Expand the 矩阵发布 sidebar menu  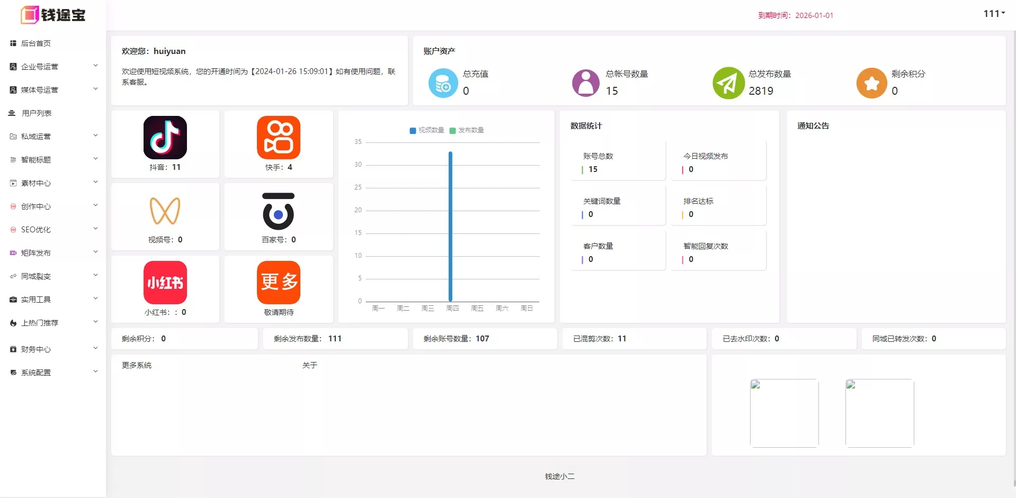(x=53, y=253)
